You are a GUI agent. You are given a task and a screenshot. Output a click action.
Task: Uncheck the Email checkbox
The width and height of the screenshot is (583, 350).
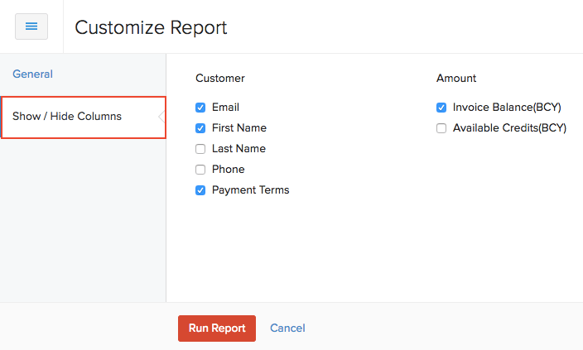coord(200,108)
